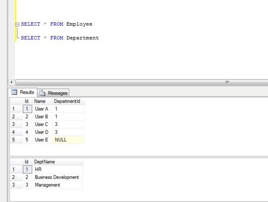
Task: Select Id cell in User D row
Action: [x=27, y=132]
